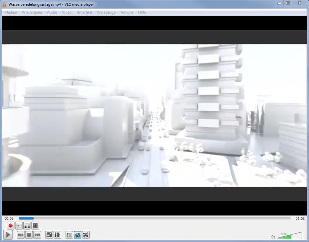This screenshot has width=309, height=242.
Task: Step forward frame by frame
Action: 35,226
